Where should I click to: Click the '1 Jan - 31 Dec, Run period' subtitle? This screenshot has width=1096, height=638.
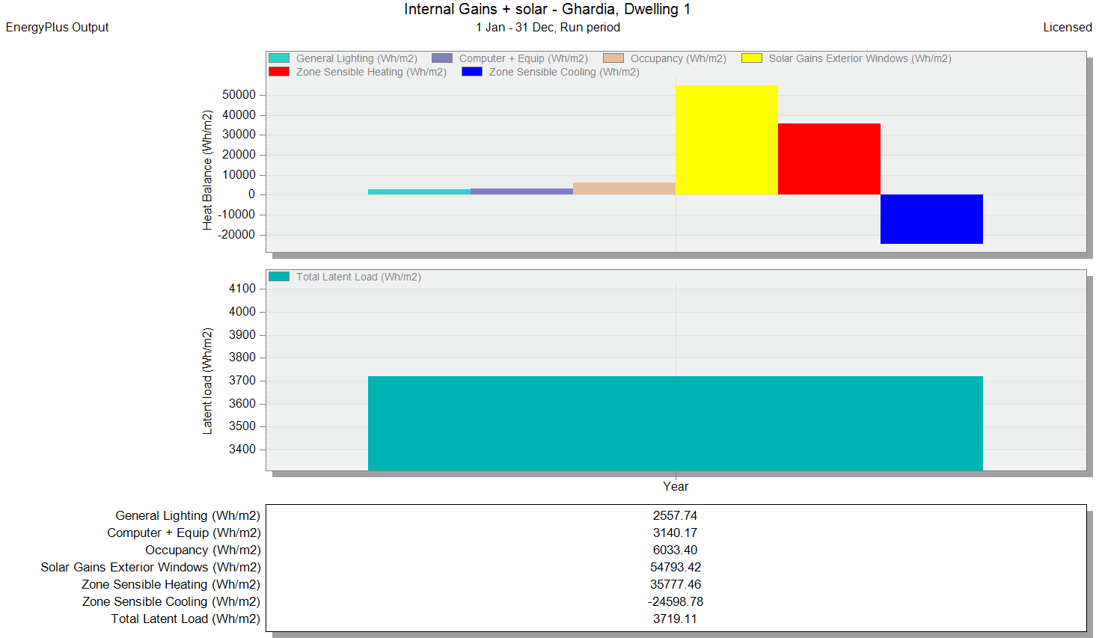(x=548, y=27)
